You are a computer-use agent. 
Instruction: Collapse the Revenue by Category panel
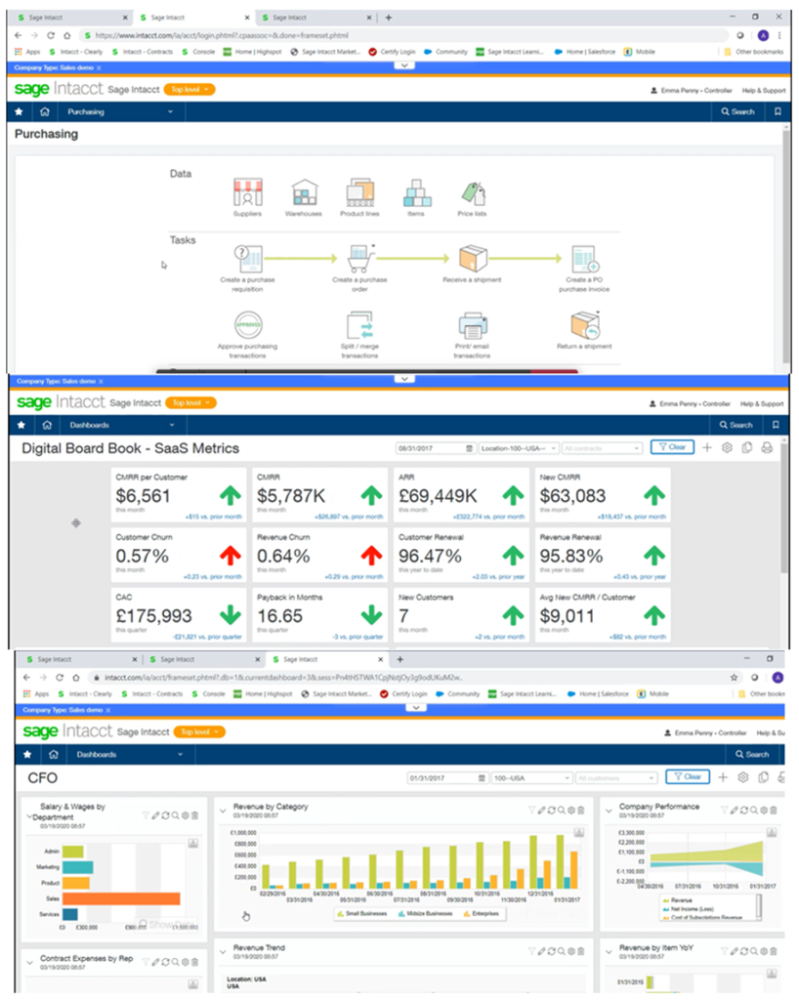[223, 811]
